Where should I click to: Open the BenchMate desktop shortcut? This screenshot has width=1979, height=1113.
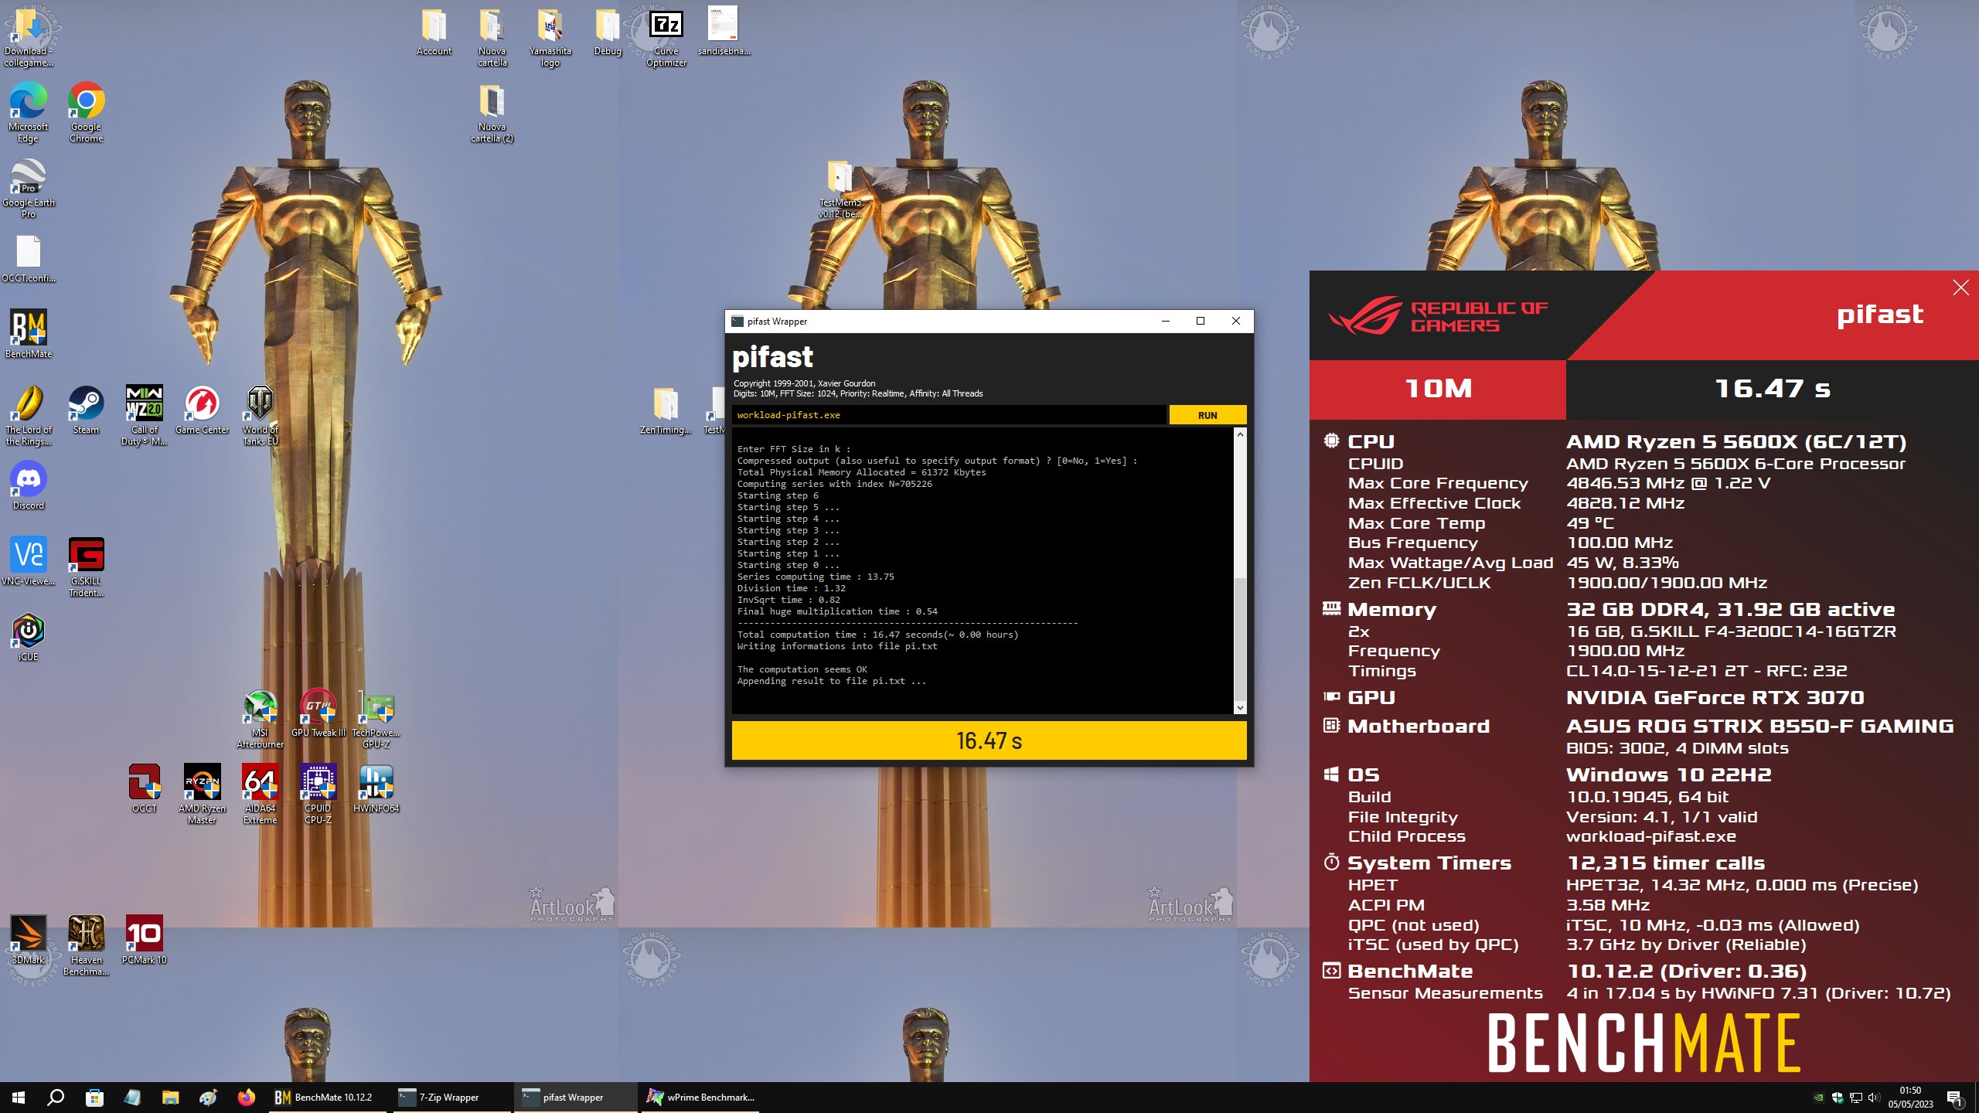29,333
